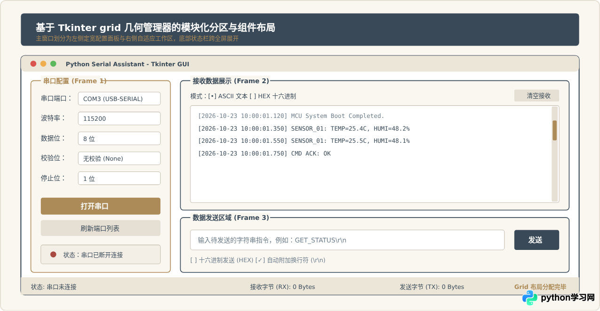Click the 校验位： label
The width and height of the screenshot is (600, 311).
click(53, 158)
